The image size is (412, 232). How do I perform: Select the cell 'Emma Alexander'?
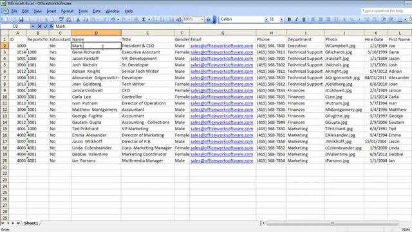96,135
